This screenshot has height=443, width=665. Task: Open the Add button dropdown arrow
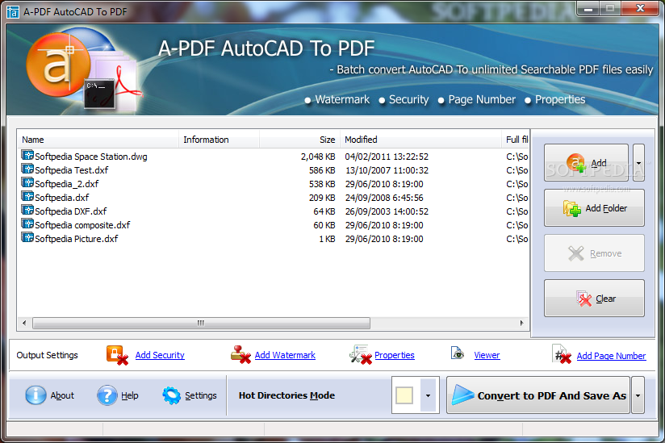point(638,163)
